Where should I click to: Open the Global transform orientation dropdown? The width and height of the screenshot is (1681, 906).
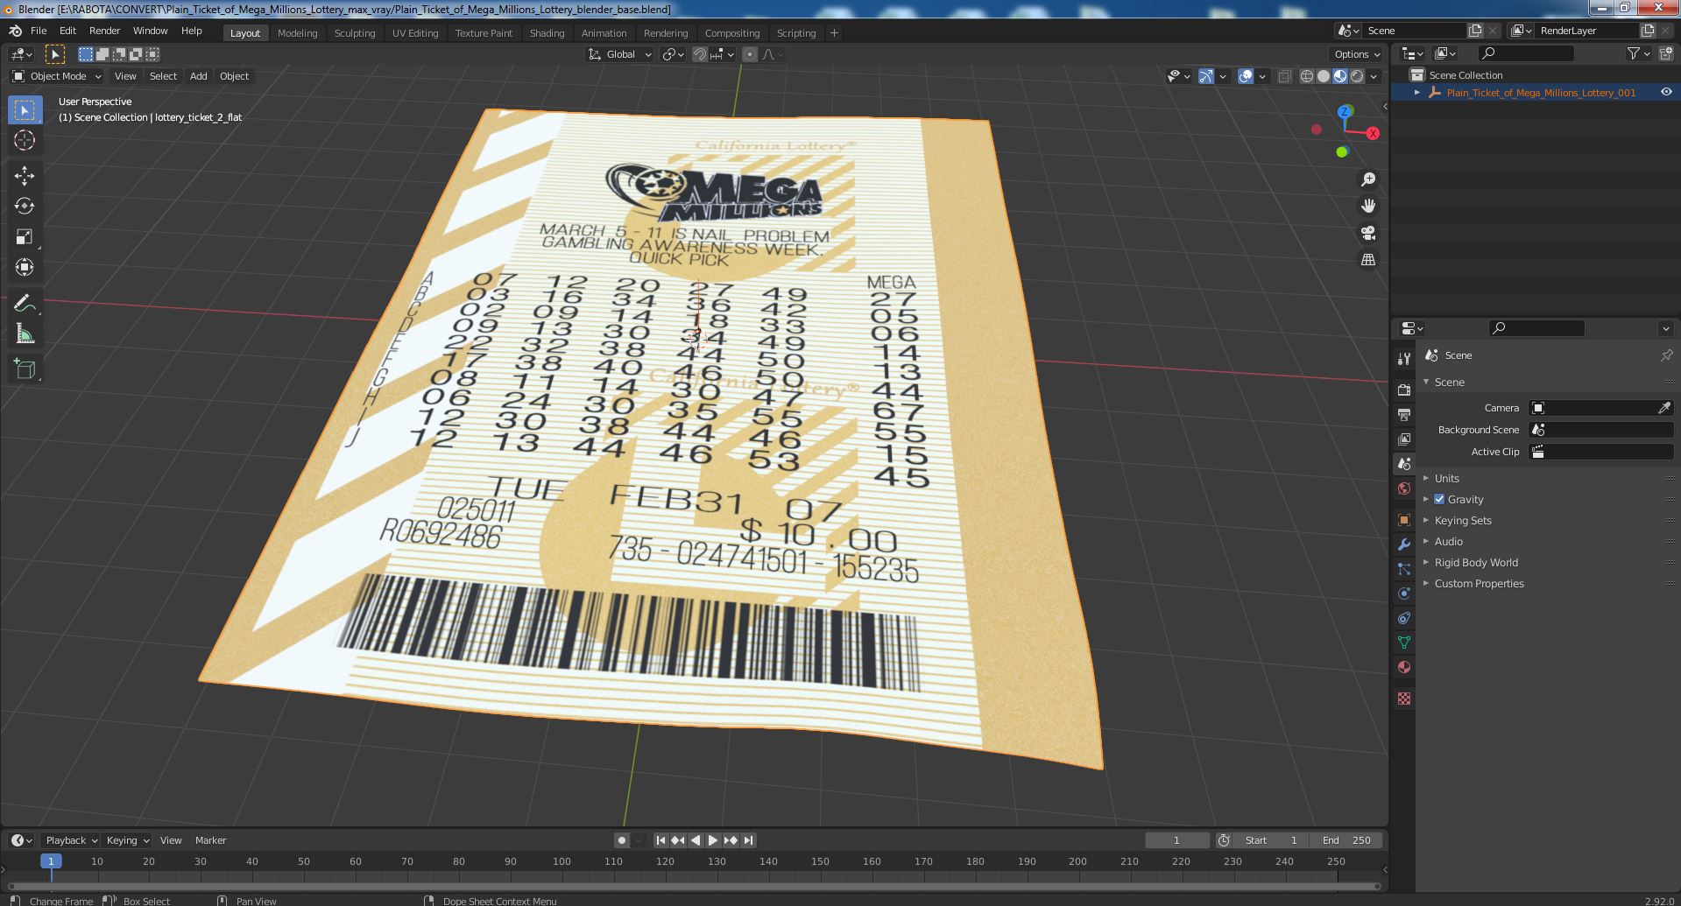pyautogui.click(x=620, y=54)
